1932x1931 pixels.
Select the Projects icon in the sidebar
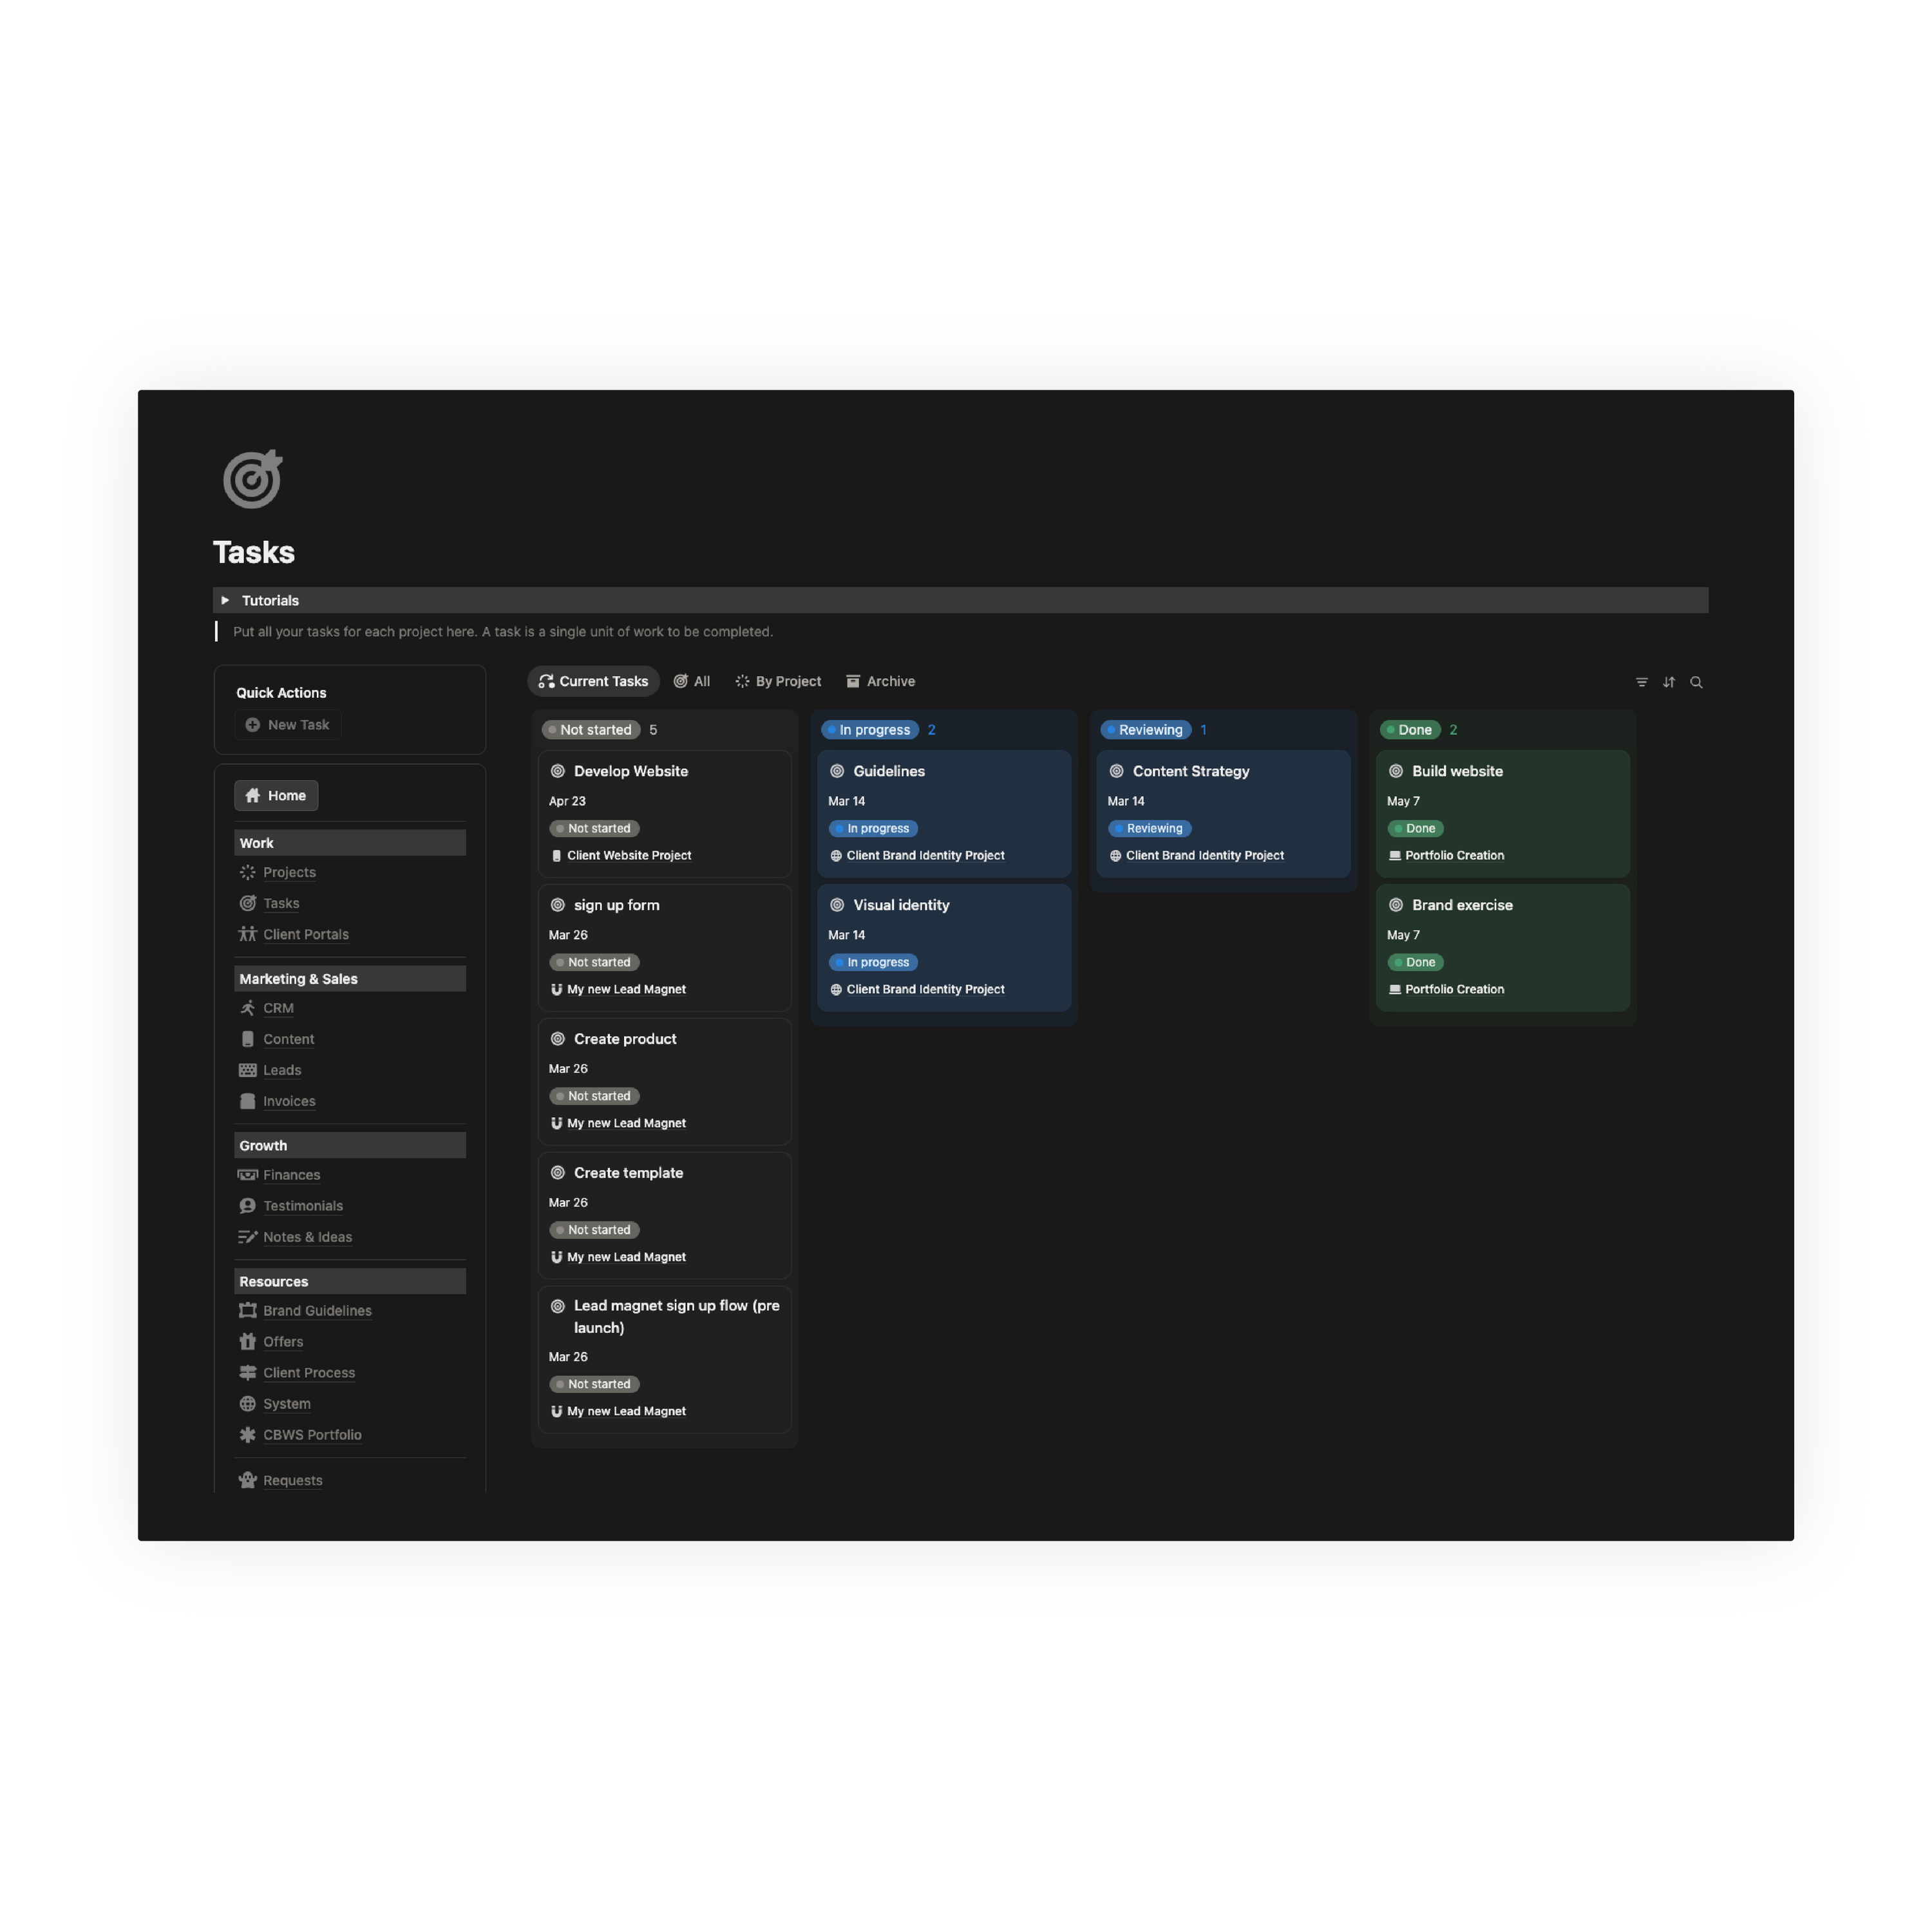(247, 872)
